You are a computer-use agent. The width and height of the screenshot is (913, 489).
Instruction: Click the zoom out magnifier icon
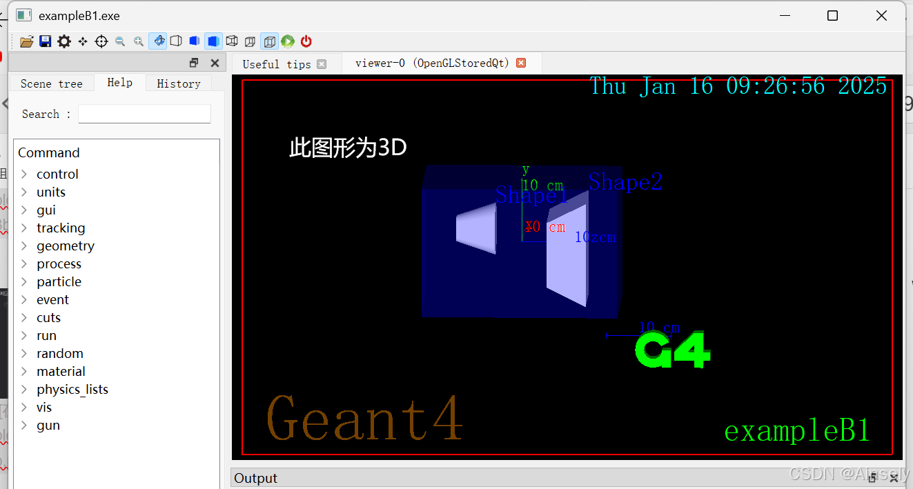coord(120,41)
